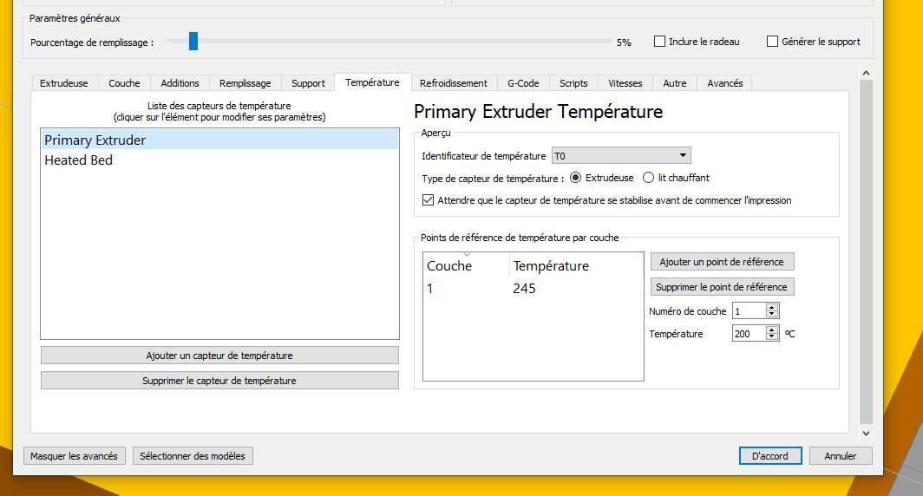Select Heated Bed in sensor list
The image size is (923, 496).
(219, 160)
